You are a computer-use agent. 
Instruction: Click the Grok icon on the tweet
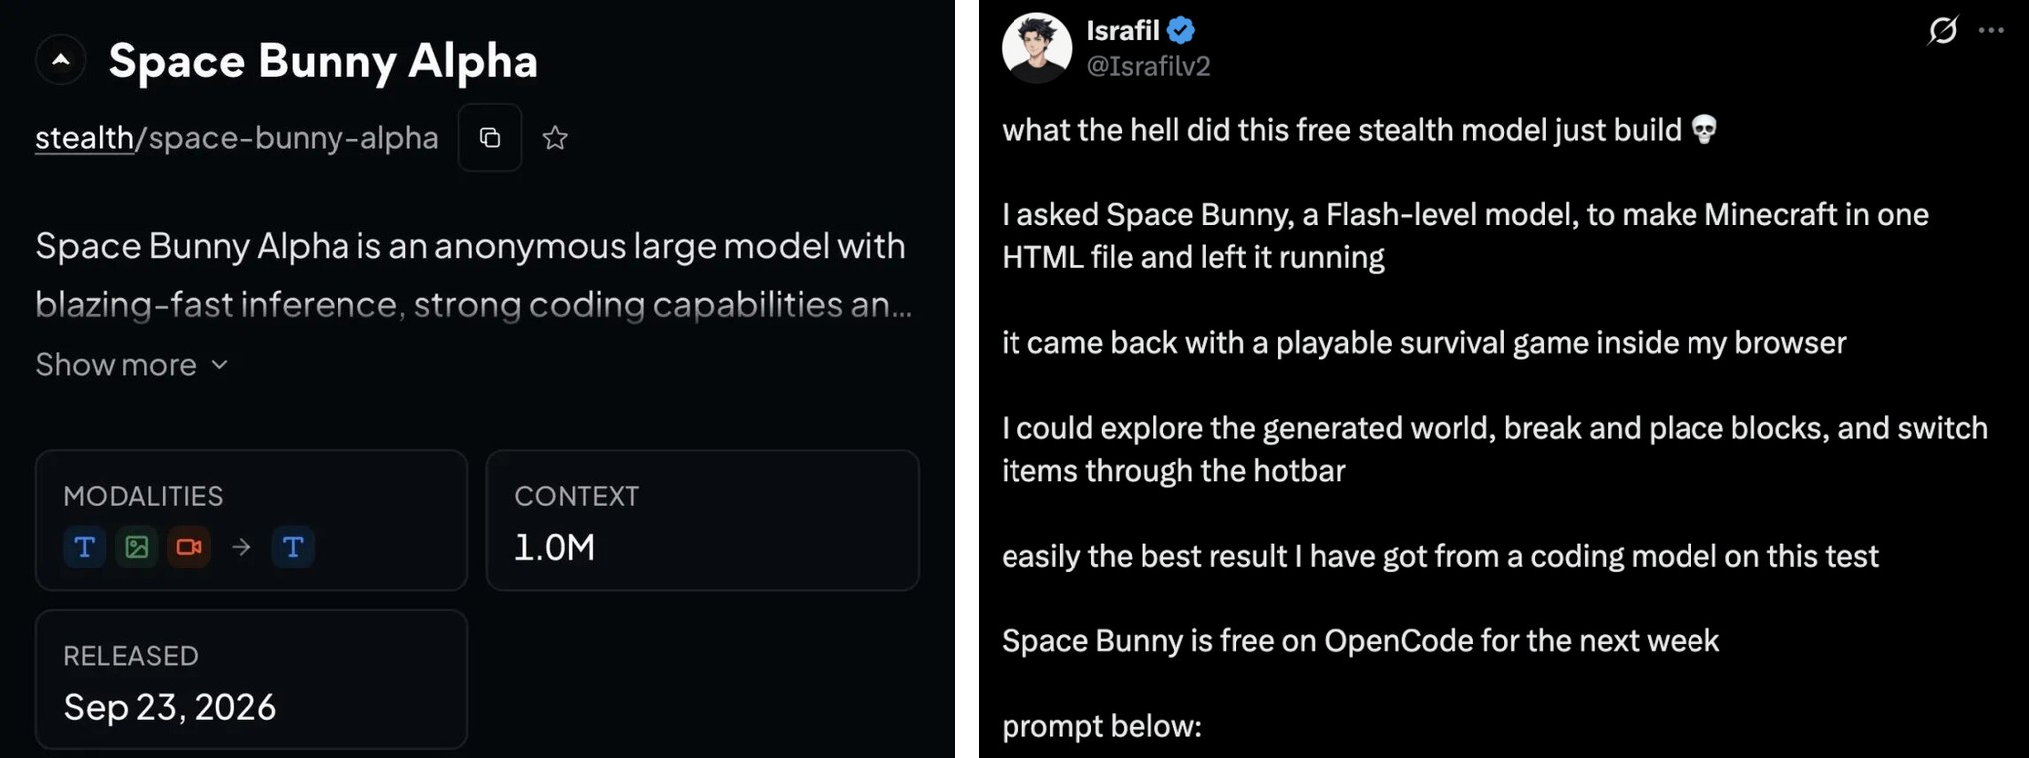(1943, 30)
